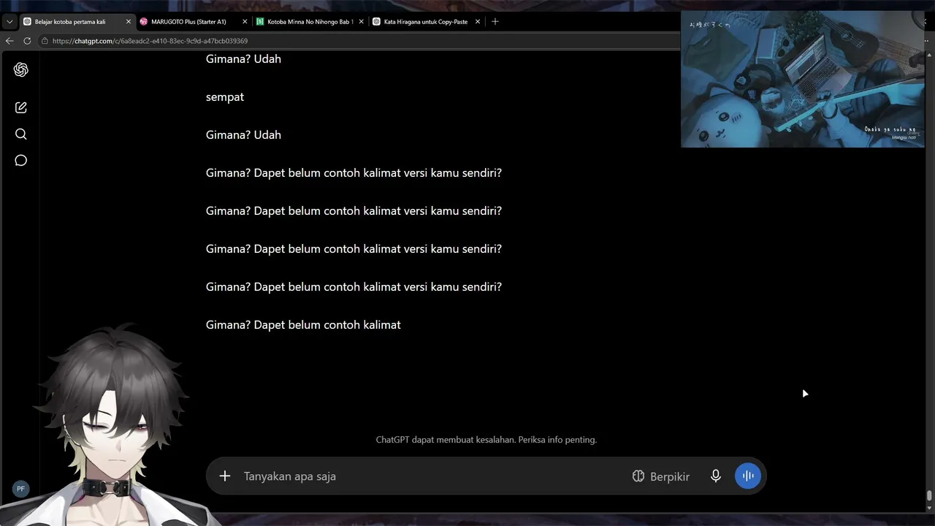Image resolution: width=935 pixels, height=526 pixels.
Task: Start dictation with the microphone icon
Action: tap(716, 476)
